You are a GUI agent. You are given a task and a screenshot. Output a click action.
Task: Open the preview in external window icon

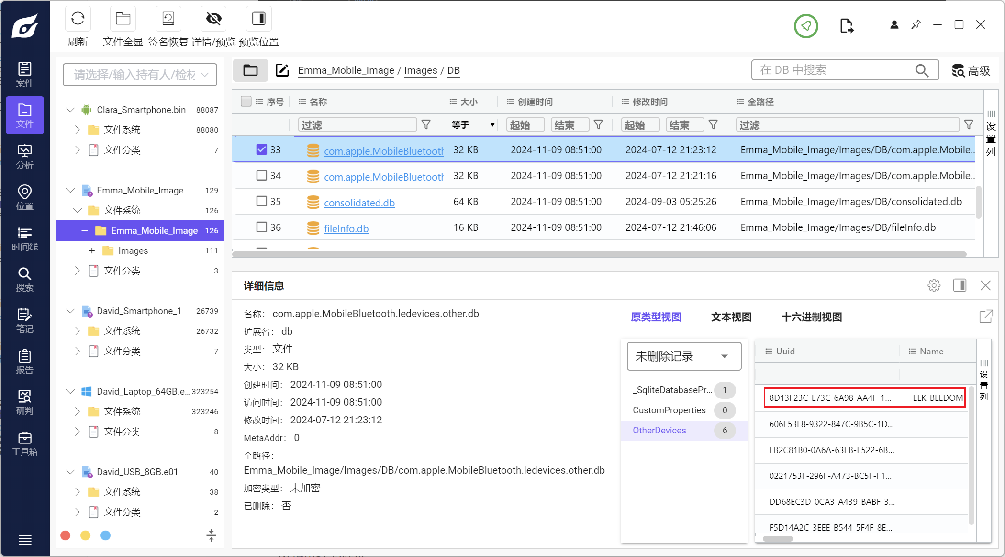point(986,317)
